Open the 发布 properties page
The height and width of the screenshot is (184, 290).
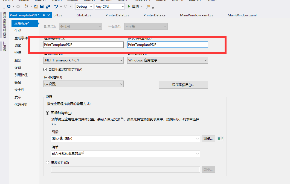[18, 97]
